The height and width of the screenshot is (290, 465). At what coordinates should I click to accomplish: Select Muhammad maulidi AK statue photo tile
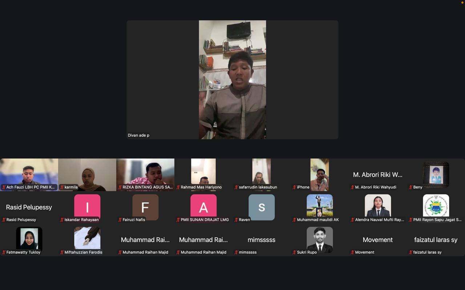coord(320,207)
